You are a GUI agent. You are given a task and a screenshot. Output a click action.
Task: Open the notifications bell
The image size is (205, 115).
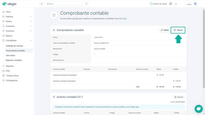pos(176,4)
